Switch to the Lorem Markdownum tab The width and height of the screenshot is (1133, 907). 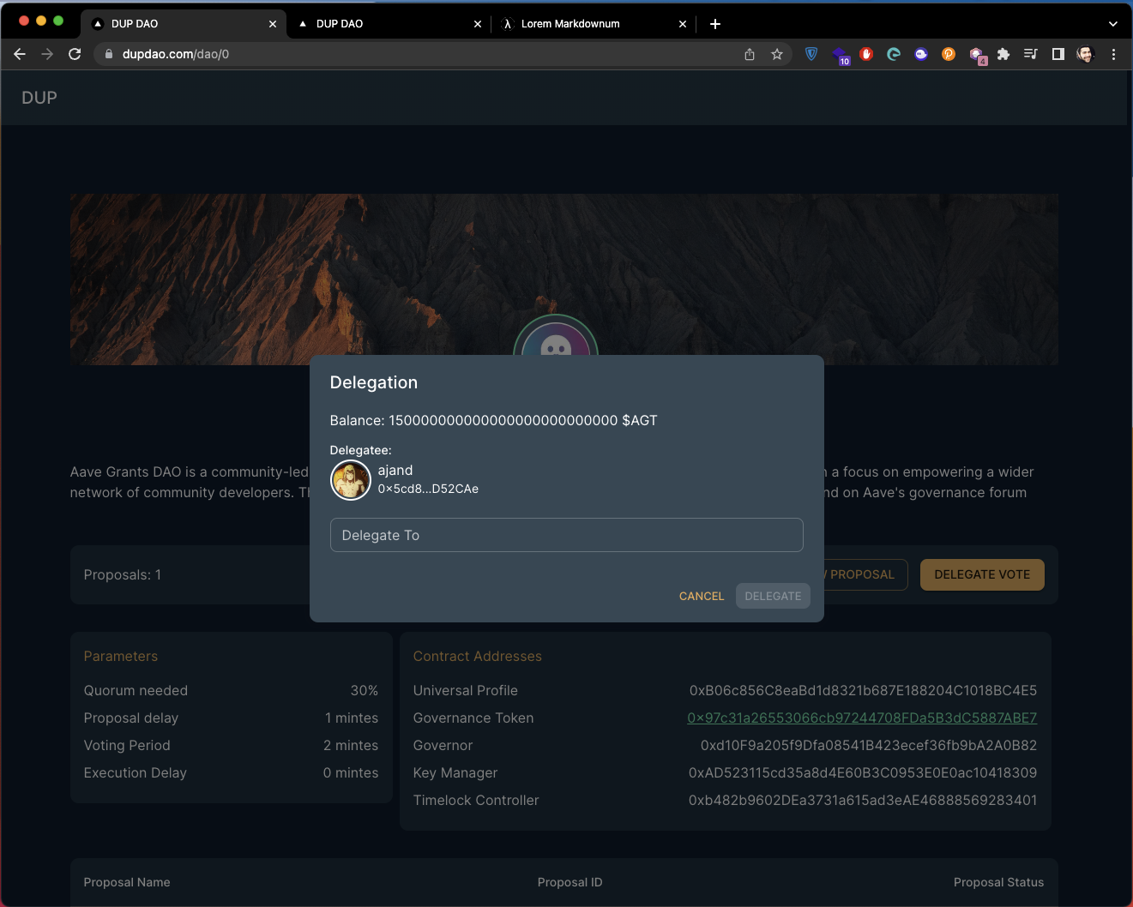pos(593,24)
